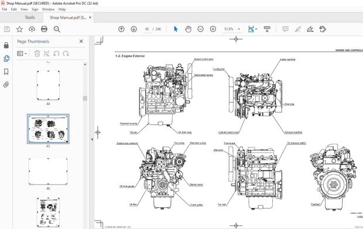Click the bookmark star icon
Viewport: 363px width, 229px height.
[19, 29]
